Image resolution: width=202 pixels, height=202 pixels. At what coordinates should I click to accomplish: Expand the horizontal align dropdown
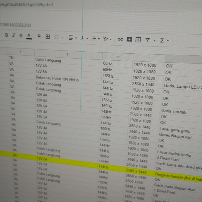(x=73, y=38)
